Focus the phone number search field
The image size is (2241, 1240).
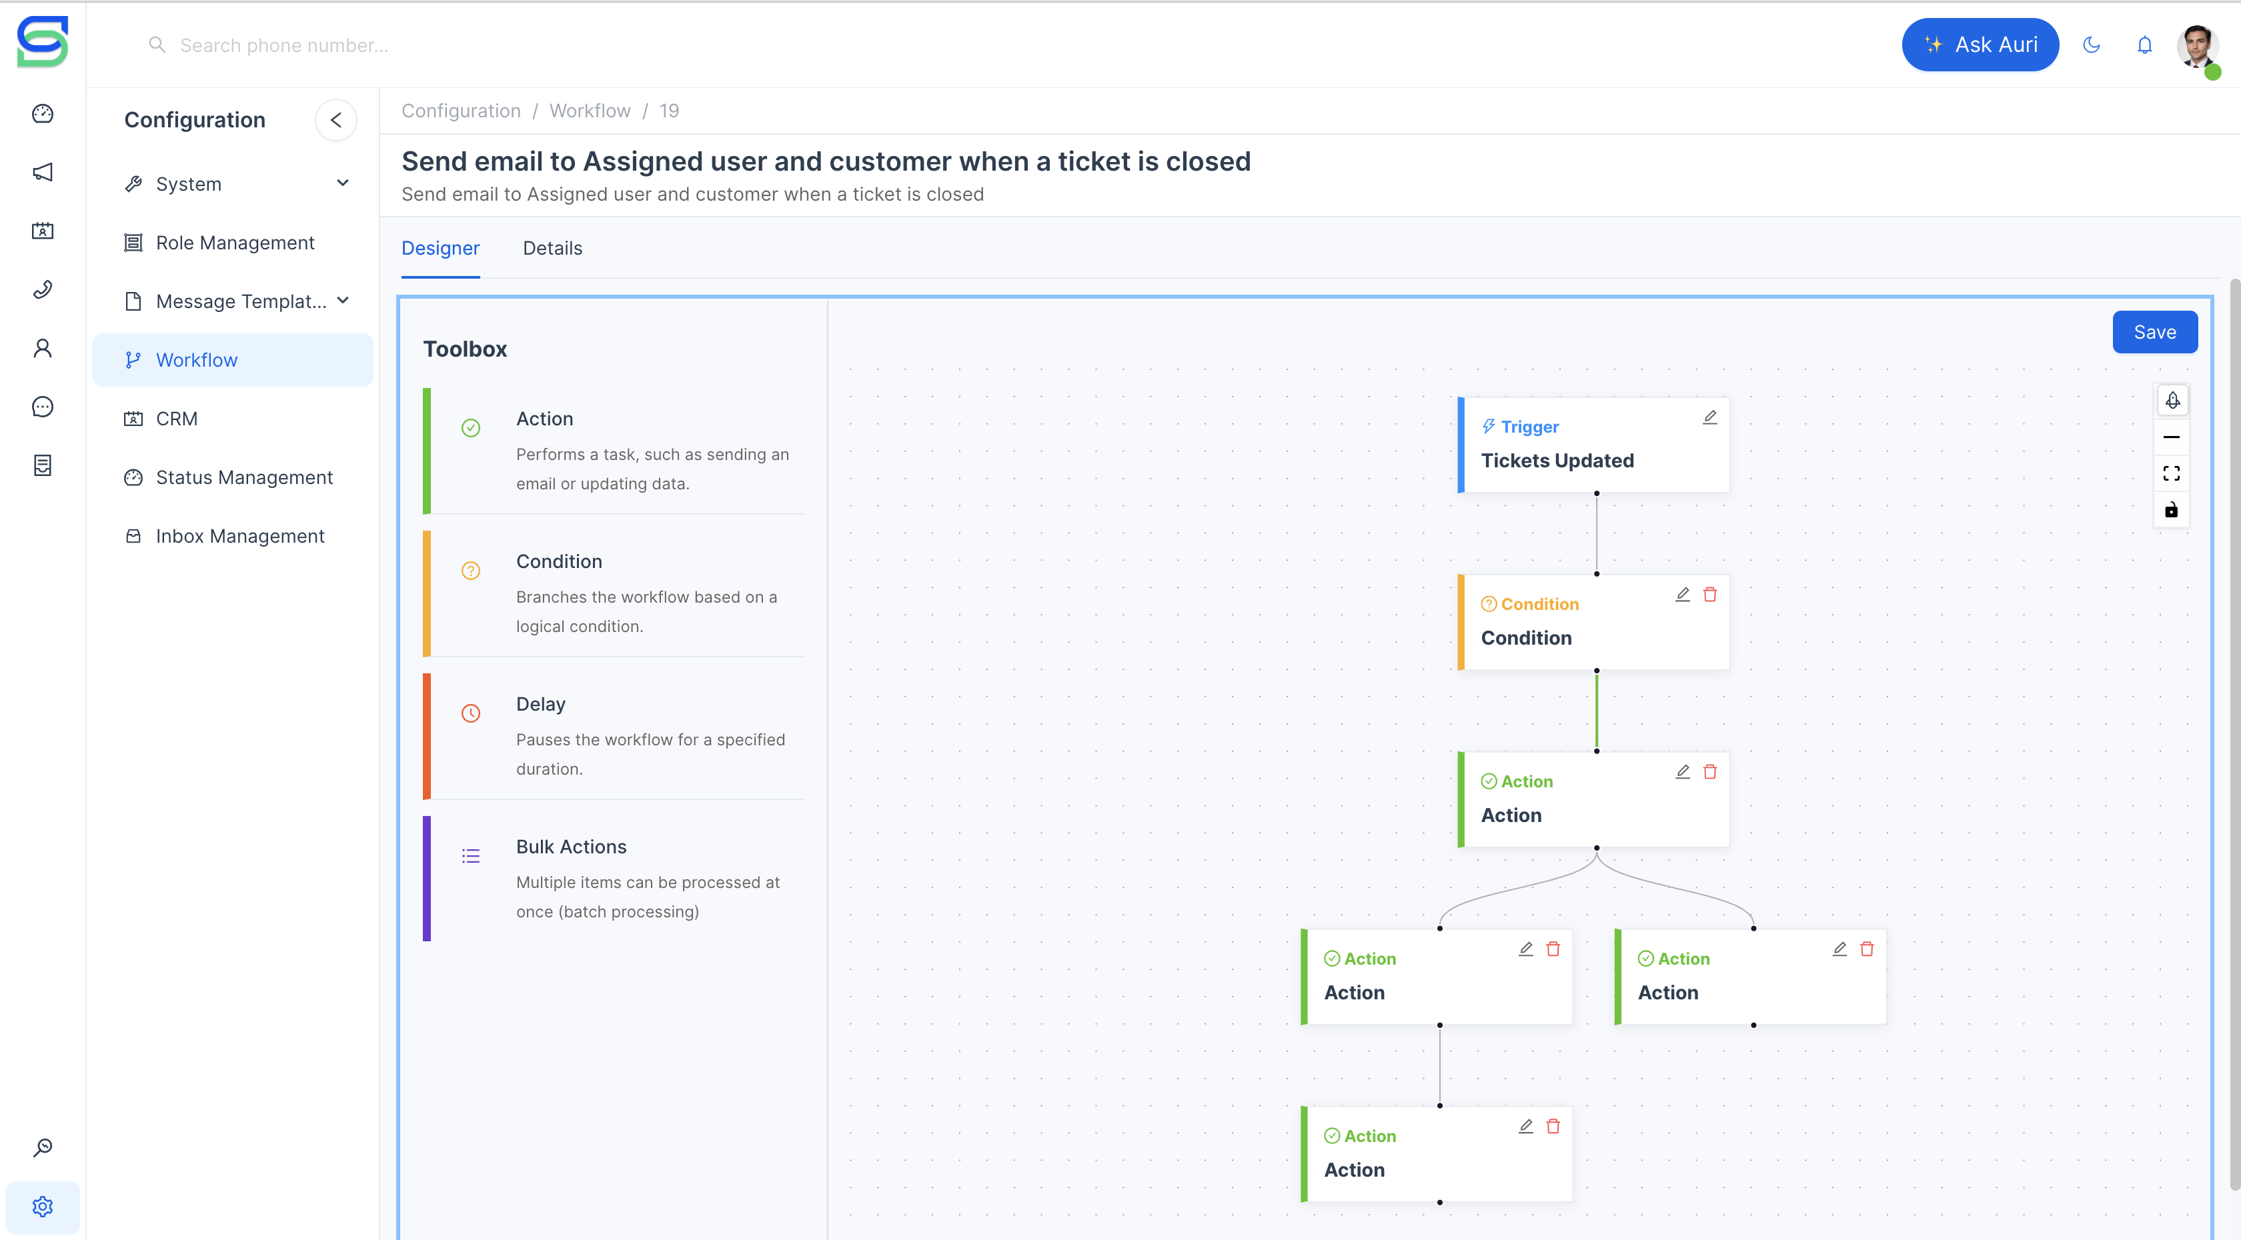click(285, 45)
